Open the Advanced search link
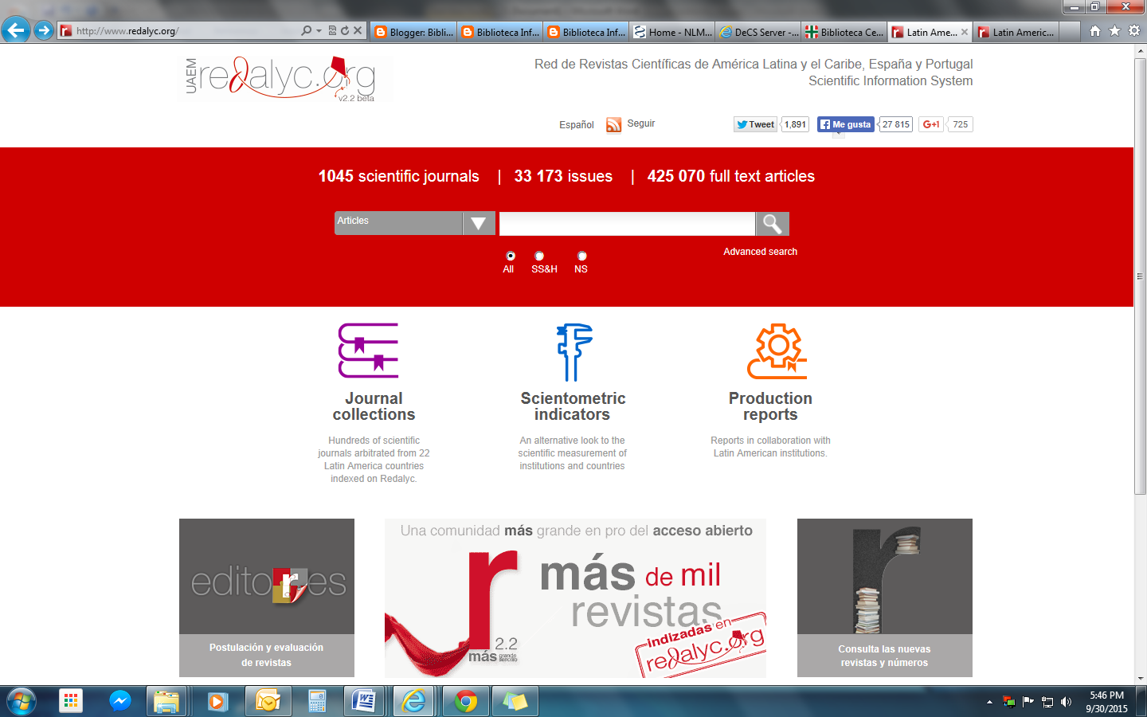1147x717 pixels. point(759,251)
